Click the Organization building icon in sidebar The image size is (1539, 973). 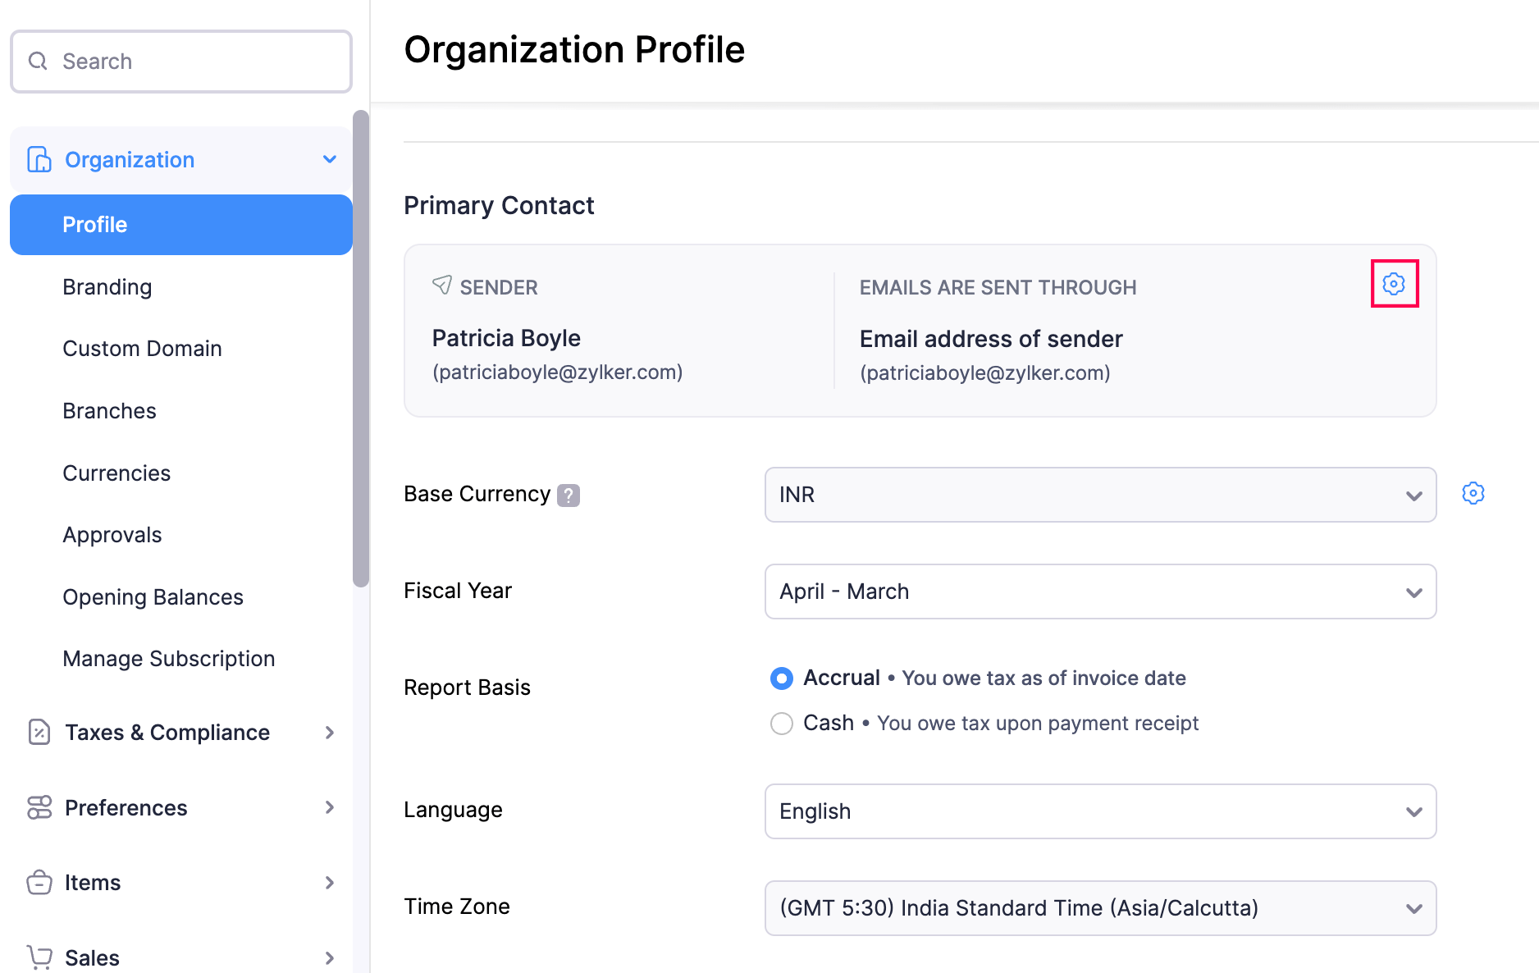39,159
